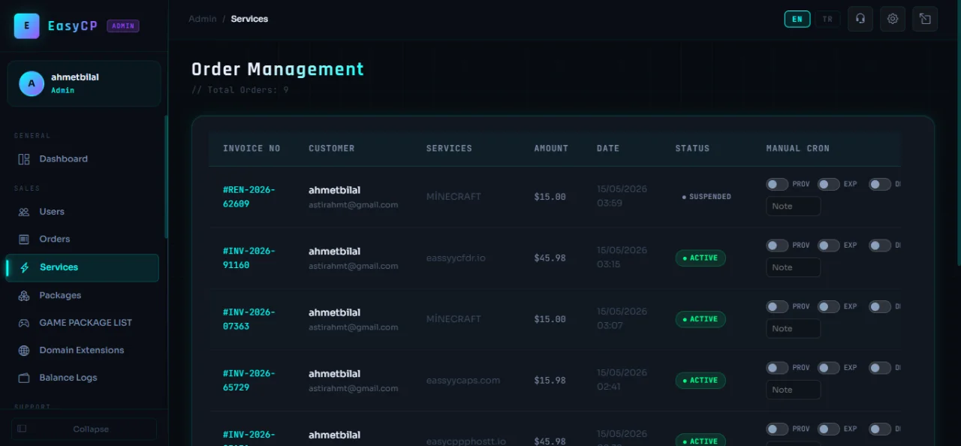The height and width of the screenshot is (446, 961).
Task: Click the Users icon in sidebar
Action: pos(24,212)
